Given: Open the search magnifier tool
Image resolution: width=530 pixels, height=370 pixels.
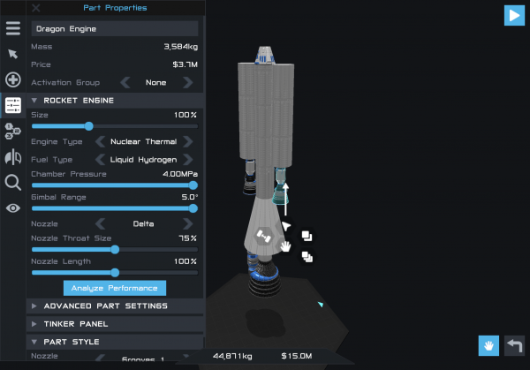Looking at the screenshot, I should coord(12,183).
